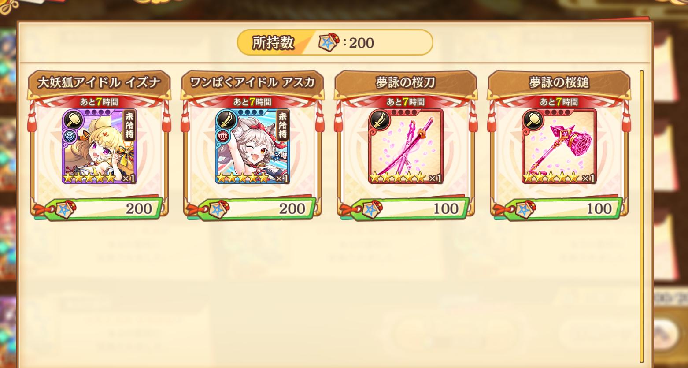688x368 pixels.
Task: Select the ワンぱくアイドル アスカ character card
Action: [252, 146]
